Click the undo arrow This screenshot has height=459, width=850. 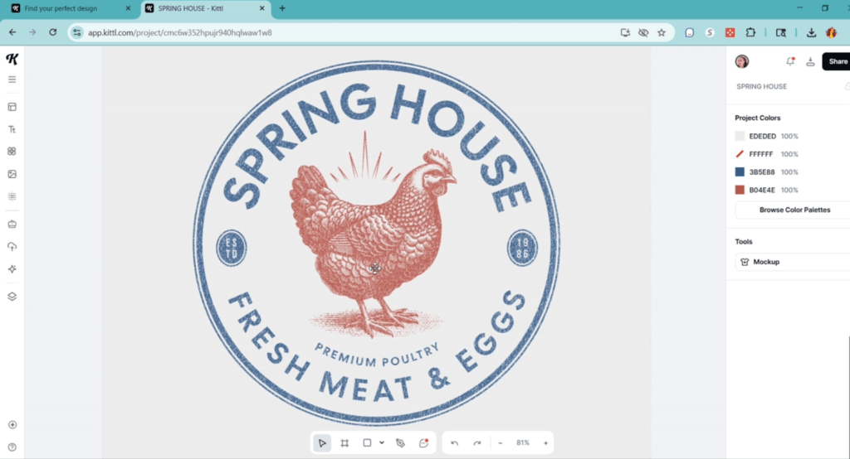(x=454, y=443)
